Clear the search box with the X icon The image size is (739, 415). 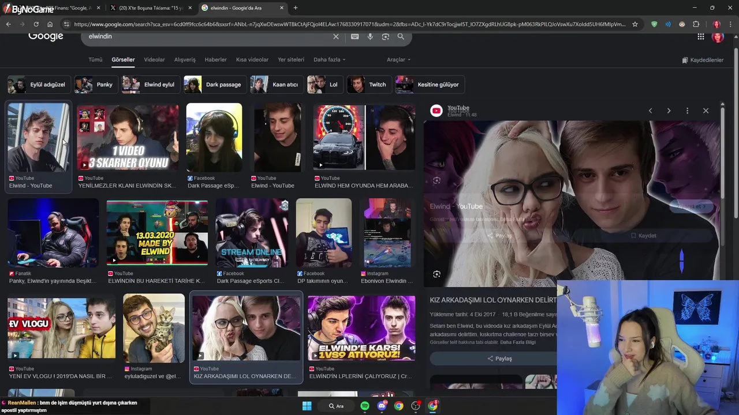point(336,36)
